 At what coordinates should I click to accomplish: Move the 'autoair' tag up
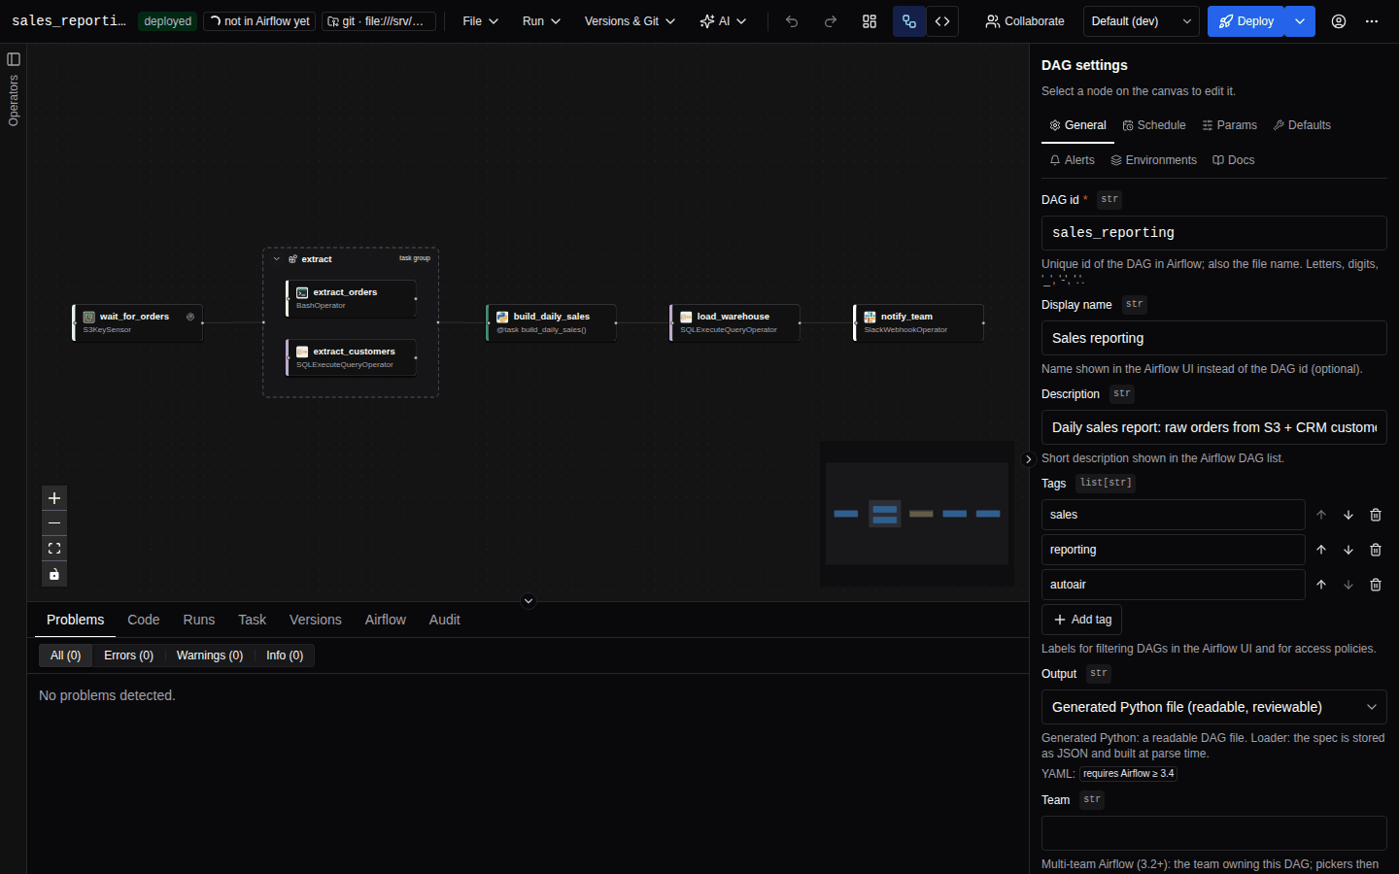point(1321,585)
